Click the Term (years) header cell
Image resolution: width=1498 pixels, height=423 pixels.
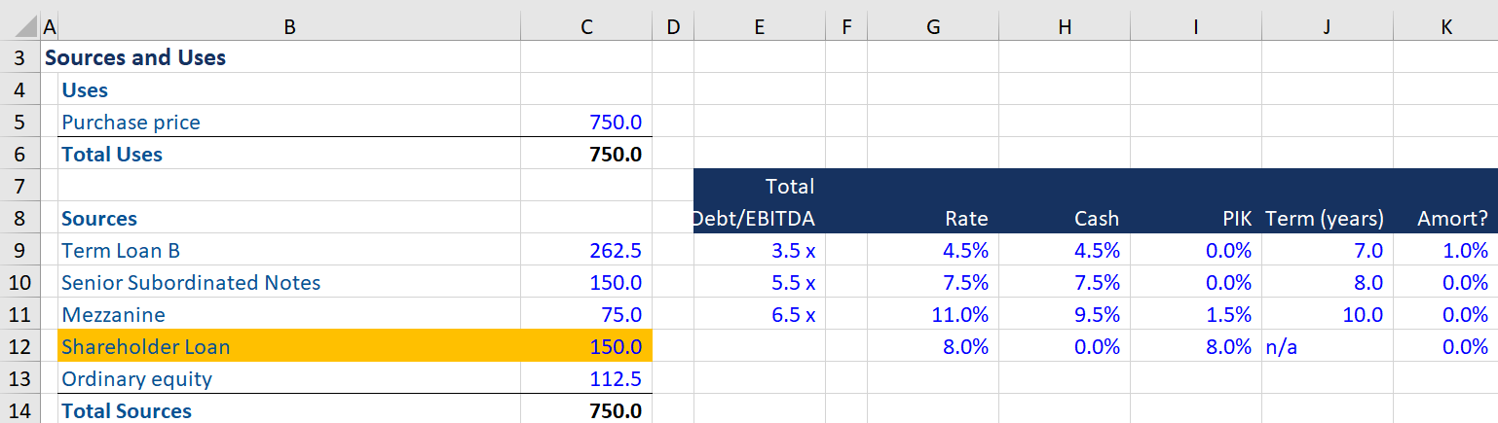pos(1325,219)
